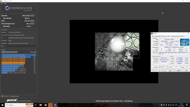Click the Cinebench R15 logo icon
Viewport: 190px width, 107px height.
pyautogui.click(x=7, y=8)
